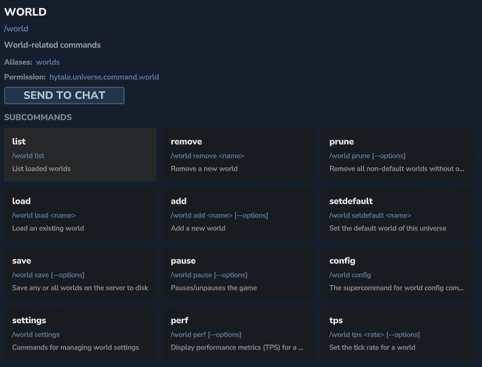Image resolution: width=482 pixels, height=367 pixels.
Task: Select the remove subcommand card
Action: [x=239, y=155]
